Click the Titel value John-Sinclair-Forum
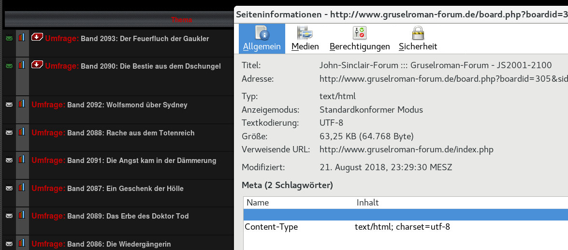This screenshot has height=250, width=568. tap(436, 65)
